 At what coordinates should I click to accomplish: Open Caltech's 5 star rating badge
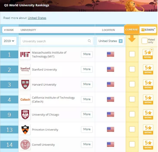[148, 99]
